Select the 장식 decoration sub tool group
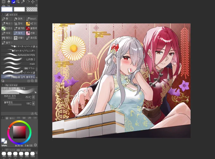 (x=19, y=24)
